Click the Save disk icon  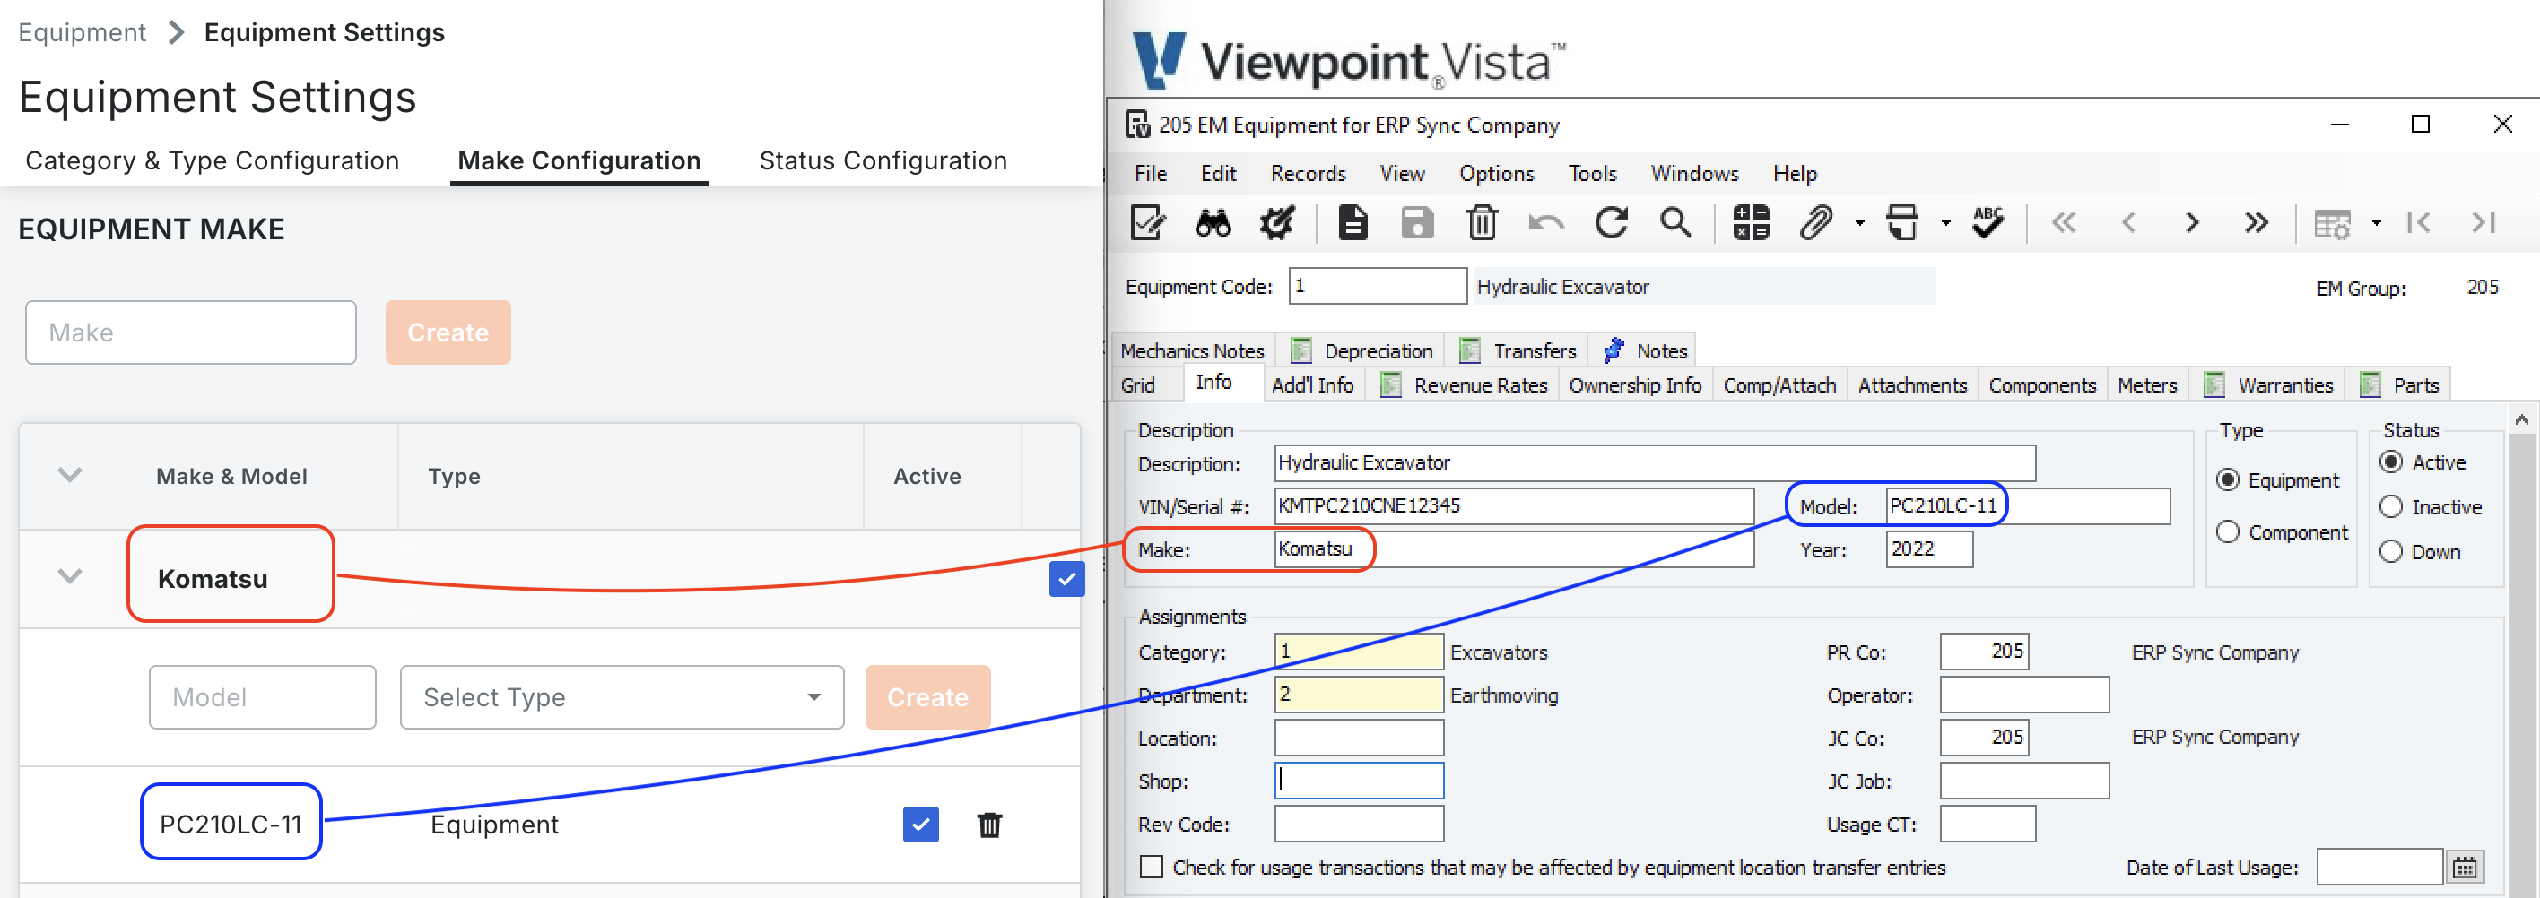coord(1417,223)
